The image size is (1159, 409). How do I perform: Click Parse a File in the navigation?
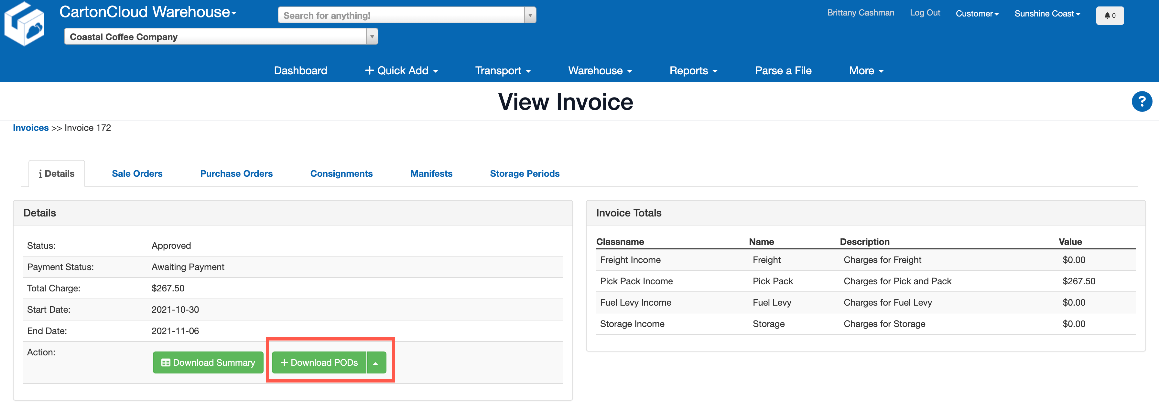tap(783, 70)
